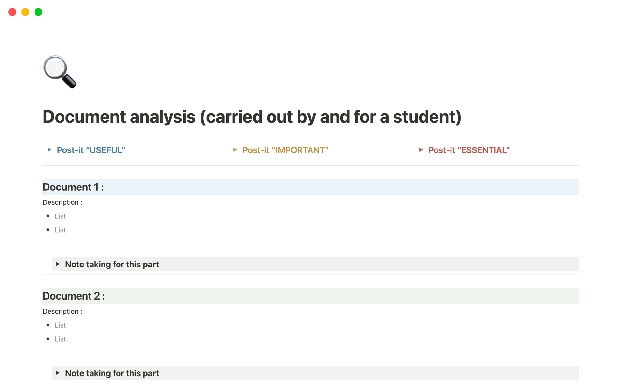Click the arrow on the second Note taking toggle

point(58,373)
